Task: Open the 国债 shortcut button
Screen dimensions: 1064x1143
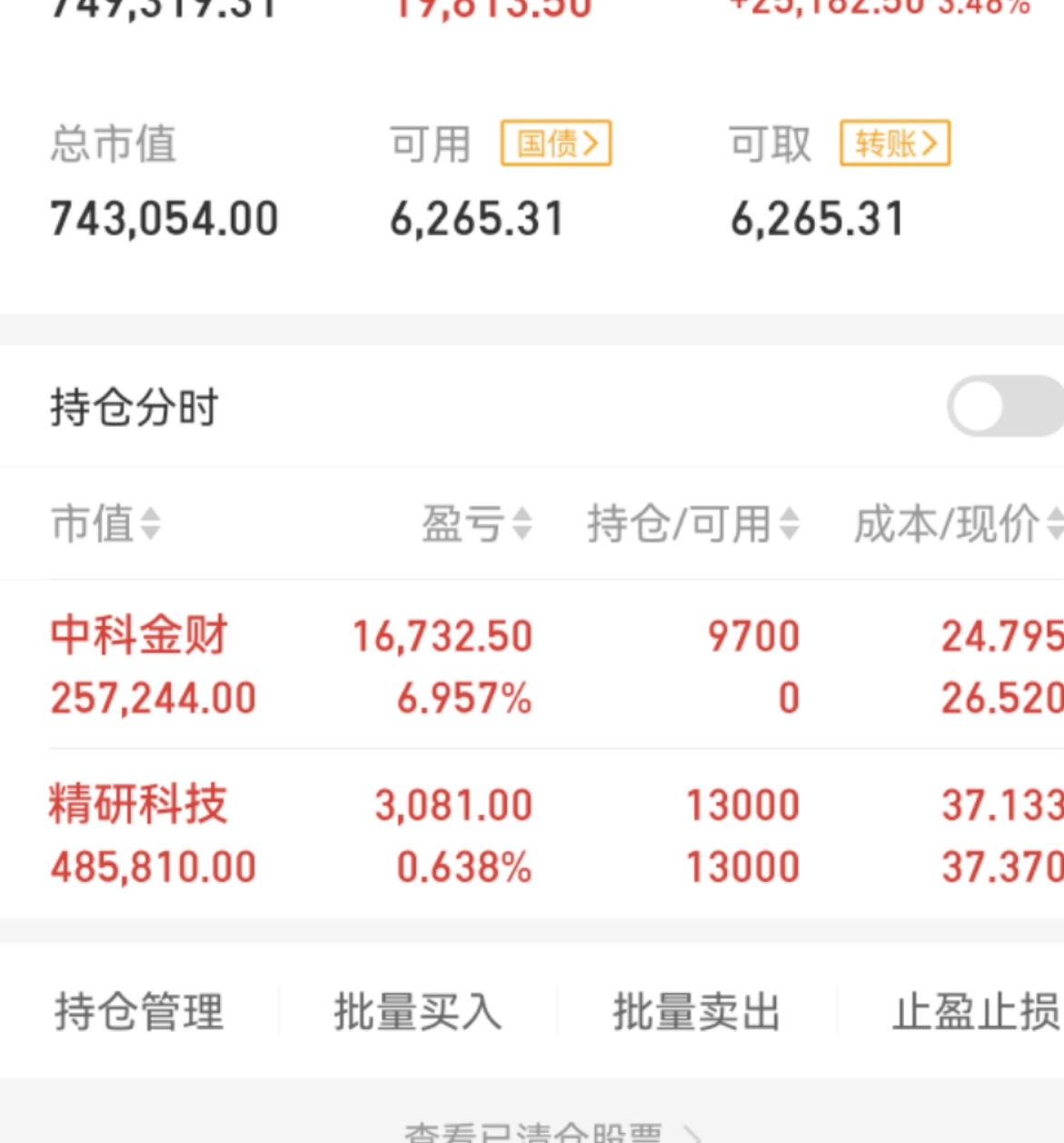Action: [x=556, y=144]
